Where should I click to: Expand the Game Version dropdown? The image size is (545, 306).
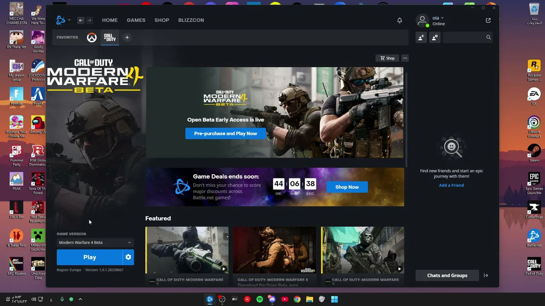tap(95, 243)
